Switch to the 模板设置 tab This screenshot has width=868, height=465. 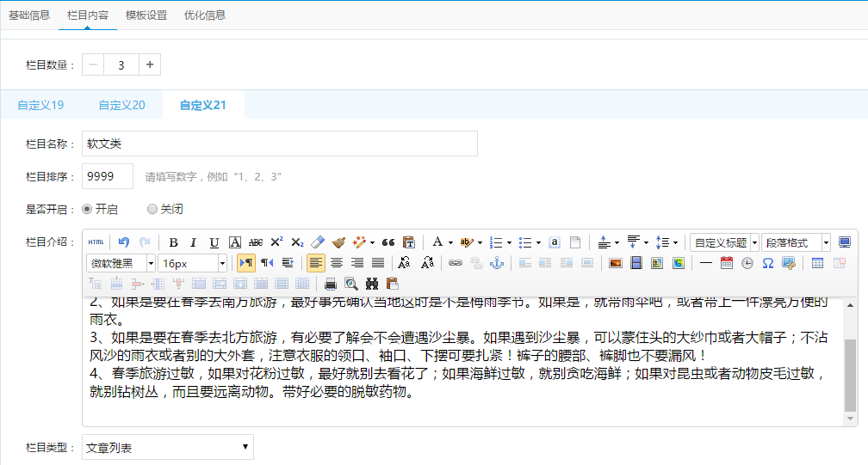click(x=146, y=15)
